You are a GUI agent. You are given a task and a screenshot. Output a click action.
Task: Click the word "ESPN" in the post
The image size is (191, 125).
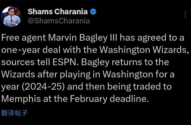pos(65,62)
